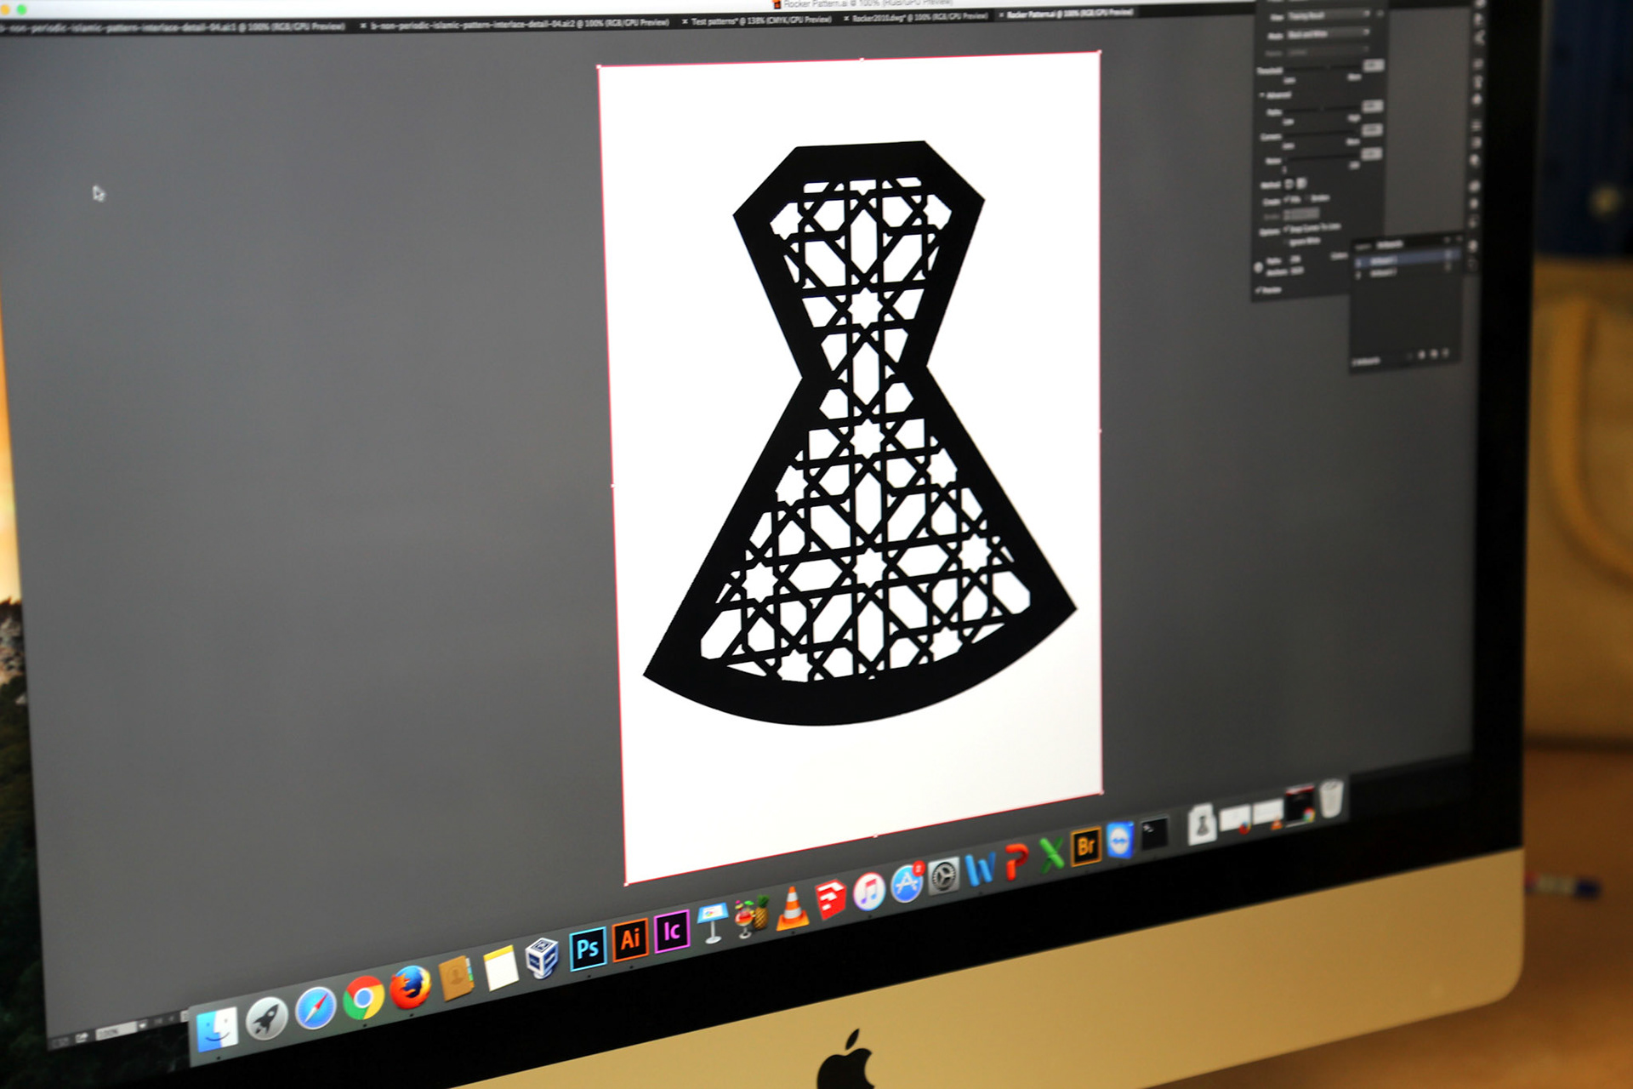Screen dimensions: 1633x1089
Task: Launch InCopy from the dock
Action: click(671, 930)
